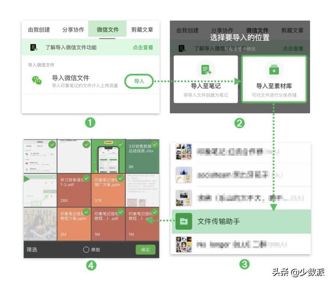Image resolution: width=332 pixels, height=284 pixels.
Task: Confirm selection with the 确定 button
Action: (145, 250)
